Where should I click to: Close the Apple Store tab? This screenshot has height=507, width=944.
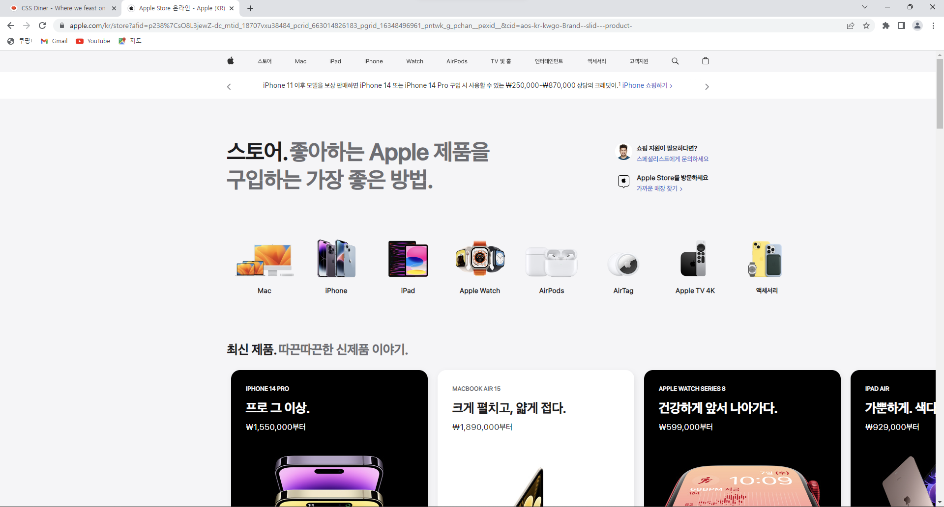(x=232, y=8)
